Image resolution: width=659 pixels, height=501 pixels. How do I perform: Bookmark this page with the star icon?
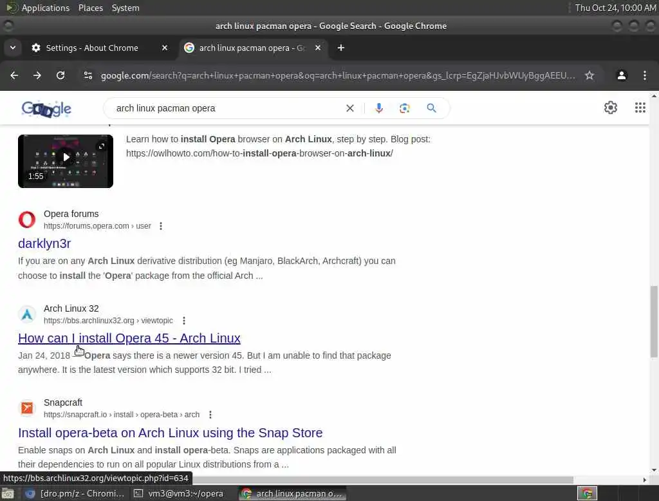click(589, 75)
